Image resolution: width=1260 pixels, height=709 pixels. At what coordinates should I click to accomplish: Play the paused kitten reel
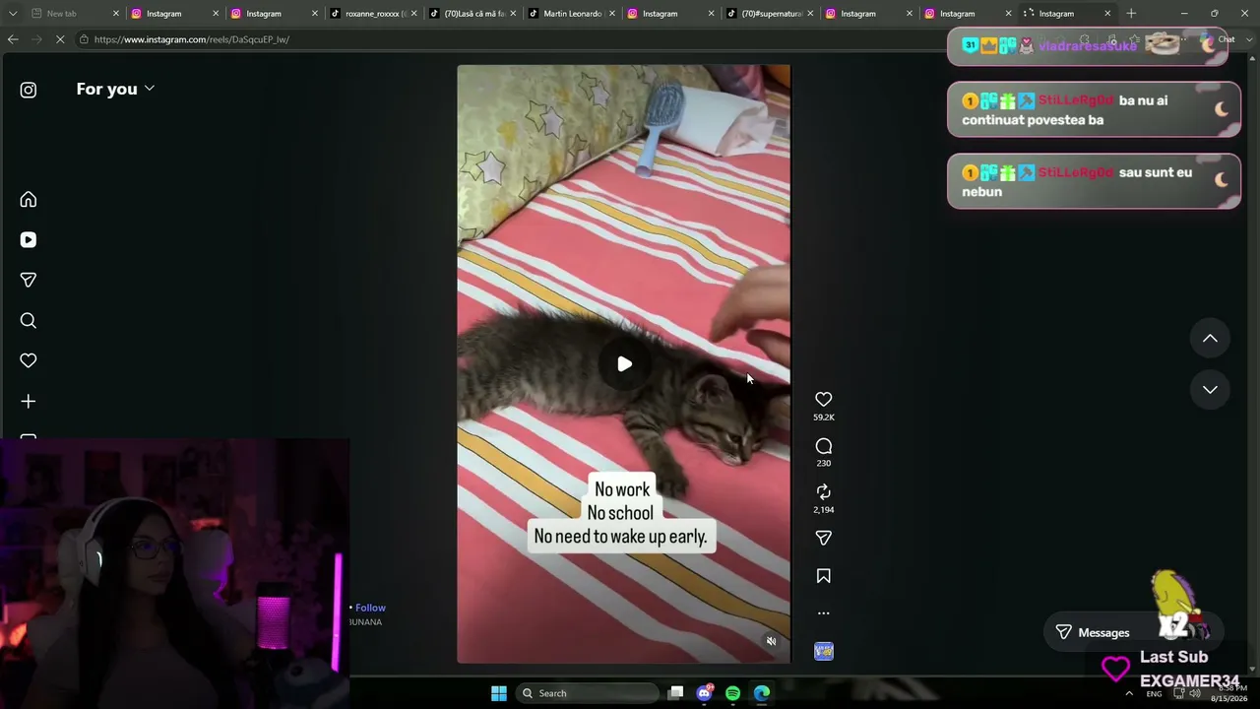pyautogui.click(x=624, y=364)
